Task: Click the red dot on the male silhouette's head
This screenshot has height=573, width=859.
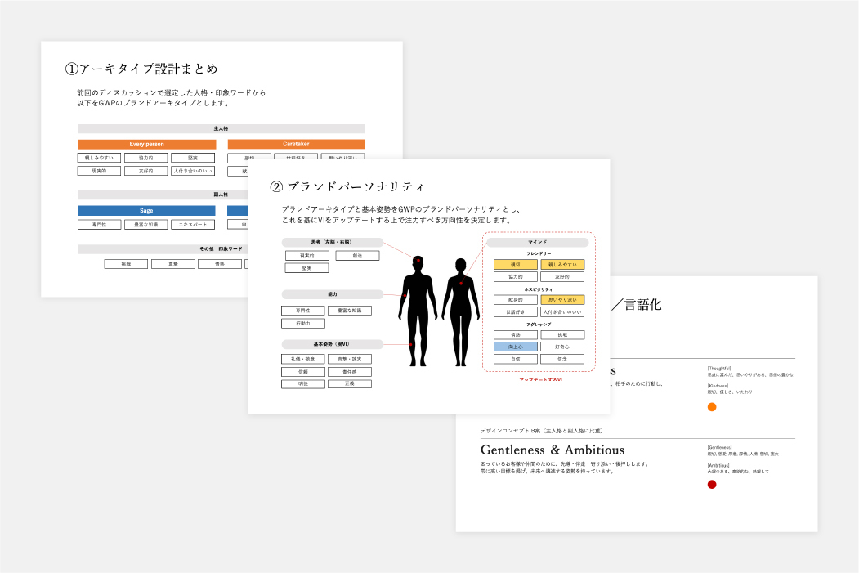Action: [x=418, y=260]
